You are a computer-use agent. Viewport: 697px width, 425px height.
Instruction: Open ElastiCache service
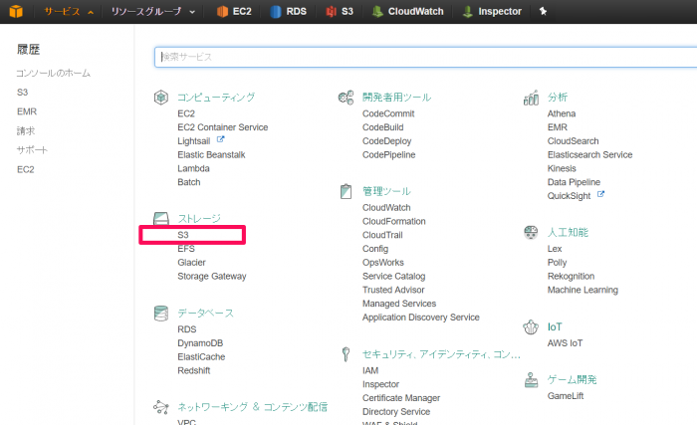[x=201, y=356]
